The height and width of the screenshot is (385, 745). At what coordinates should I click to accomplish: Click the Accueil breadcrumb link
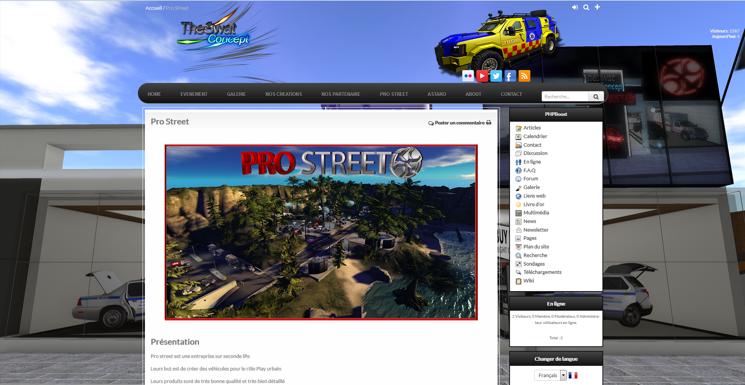pyautogui.click(x=153, y=8)
